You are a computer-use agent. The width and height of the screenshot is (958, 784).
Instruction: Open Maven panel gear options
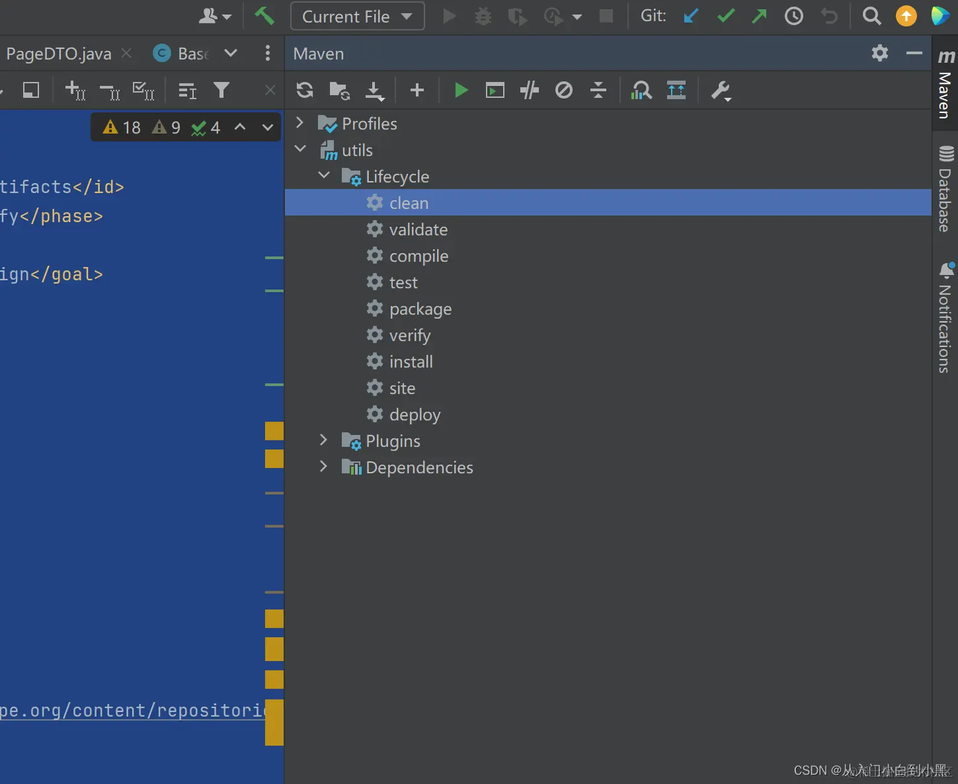[x=879, y=53]
